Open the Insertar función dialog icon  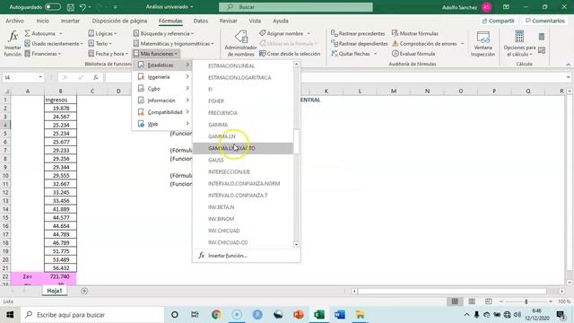[13, 43]
